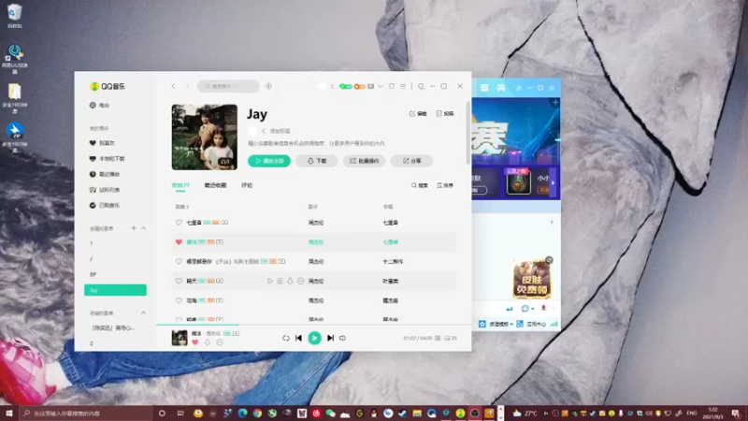The width and height of the screenshot is (748, 421).
Task: Switch to the Songs 39 tab
Action: [180, 185]
